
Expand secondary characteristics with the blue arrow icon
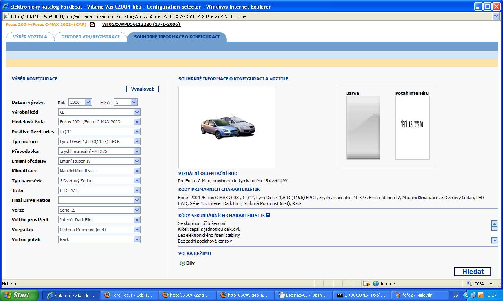click(x=268, y=215)
